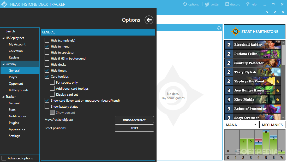Open the help link in title bar
This screenshot has height=162, width=287.
(x=251, y=4)
